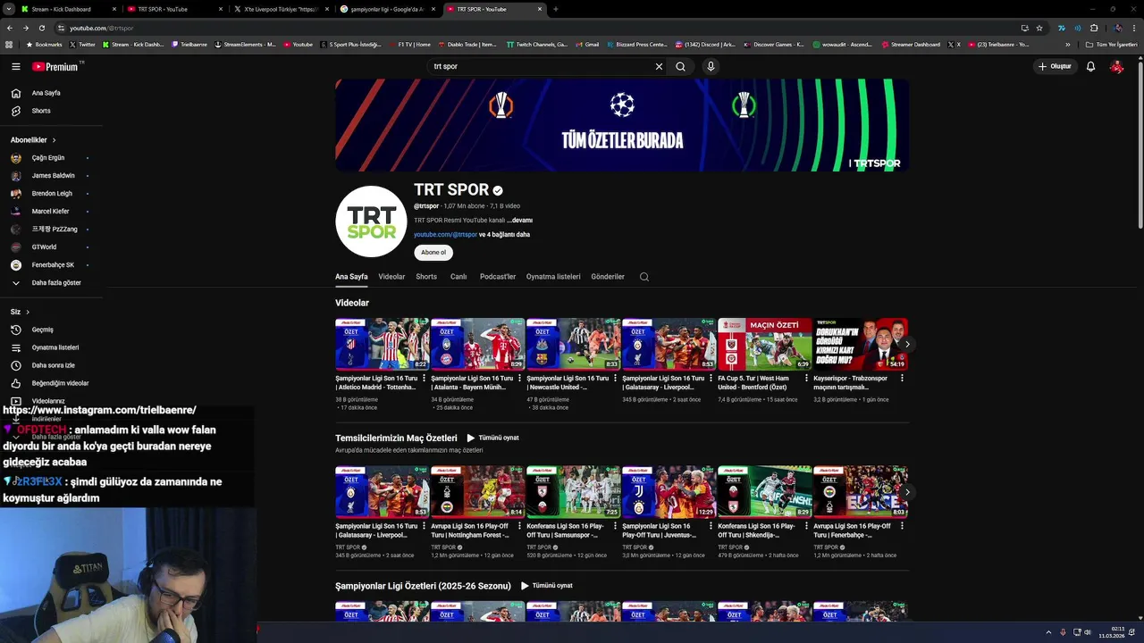Open the hamburger guide menu icon
1144x643 pixels.
pyautogui.click(x=16, y=66)
